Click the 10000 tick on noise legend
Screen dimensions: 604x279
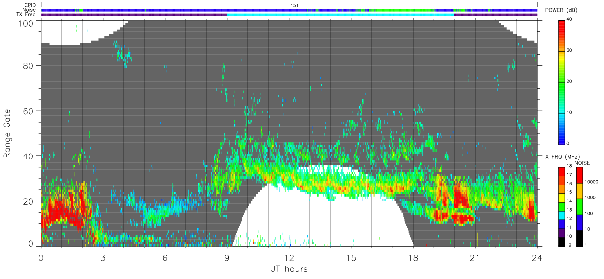(x=592, y=182)
